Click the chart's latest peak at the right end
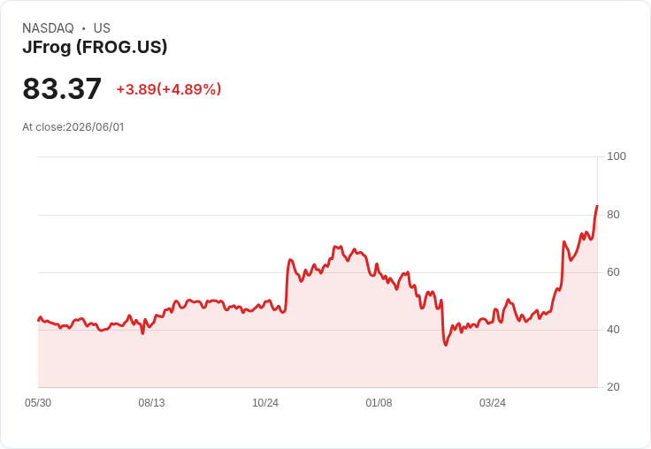Image resolution: width=651 pixels, height=449 pixels. [597, 206]
